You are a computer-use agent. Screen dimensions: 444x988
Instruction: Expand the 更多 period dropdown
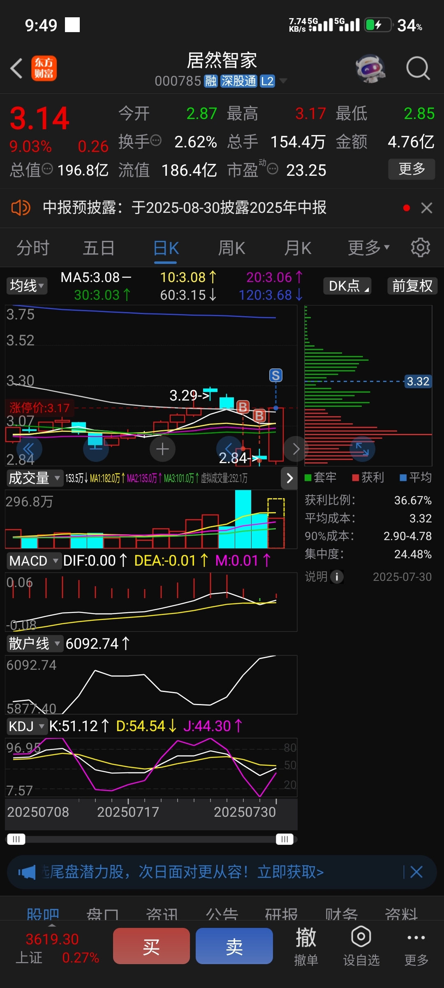coord(368,248)
